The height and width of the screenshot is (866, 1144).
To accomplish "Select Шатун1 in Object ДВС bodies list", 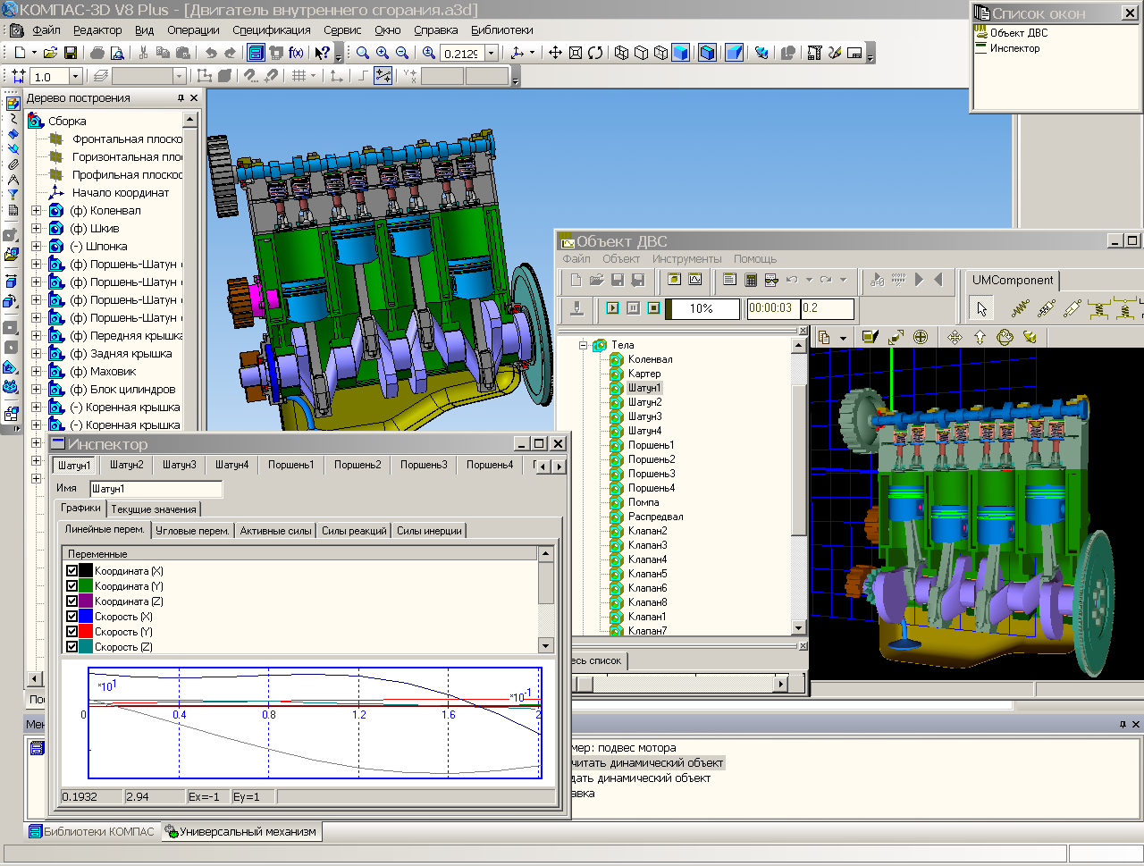I will (644, 388).
